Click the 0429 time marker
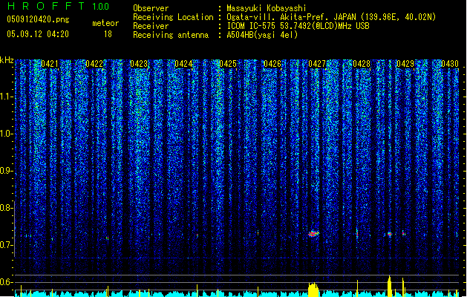Image resolution: width=467 pixels, height=297 pixels. [x=405, y=64]
